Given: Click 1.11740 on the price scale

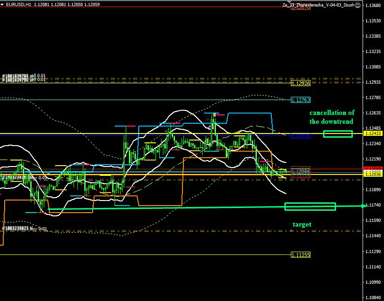Looking at the screenshot, I should [373, 205].
